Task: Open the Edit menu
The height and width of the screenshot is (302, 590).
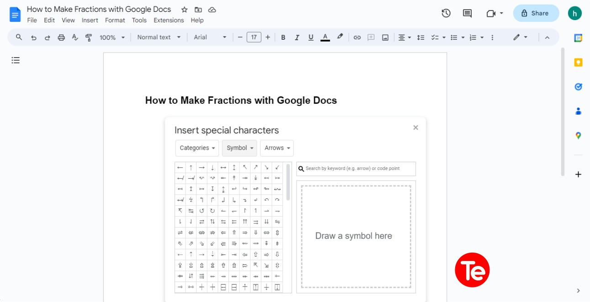Action: (x=49, y=20)
